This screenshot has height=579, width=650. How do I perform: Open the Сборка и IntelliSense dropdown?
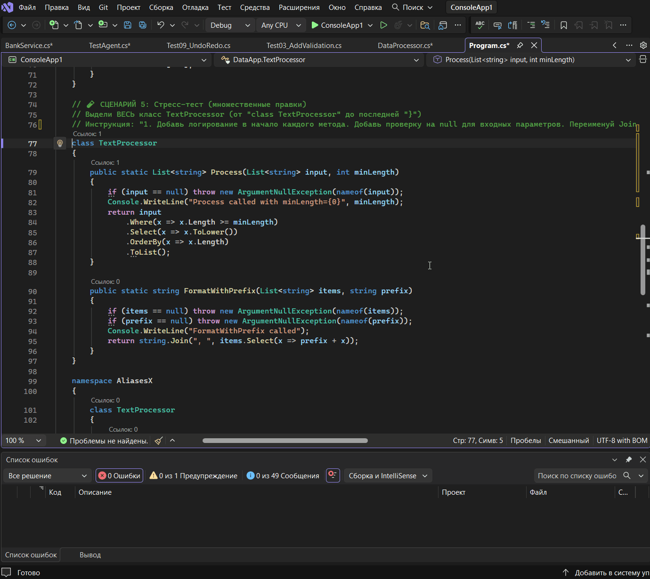tap(388, 475)
